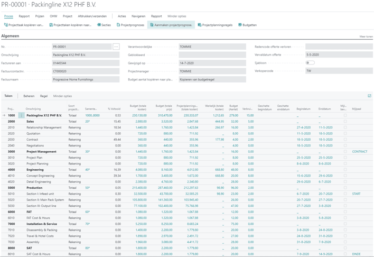Click the EINDE milestone value
The image size is (374, 257).
click(x=357, y=254)
